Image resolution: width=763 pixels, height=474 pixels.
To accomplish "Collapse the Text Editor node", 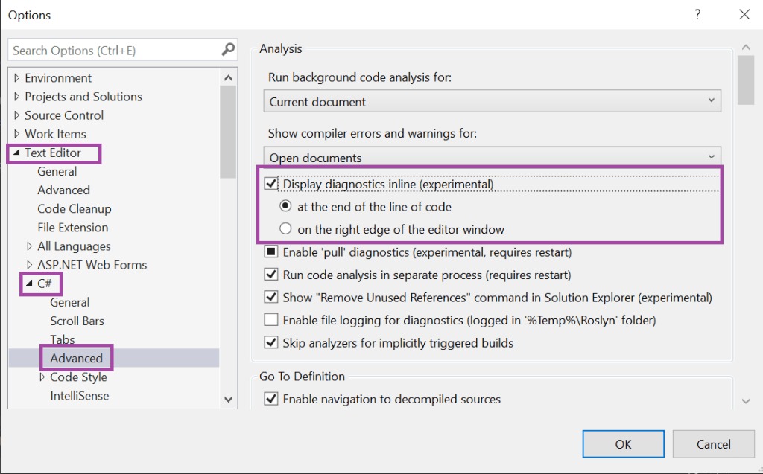I will (16, 153).
